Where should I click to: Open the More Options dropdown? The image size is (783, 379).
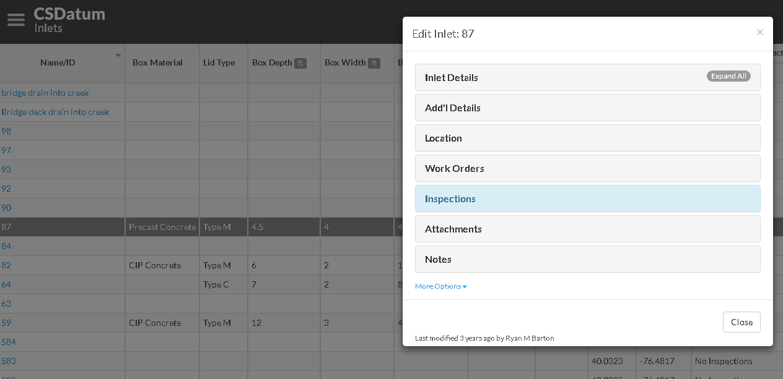(440, 286)
